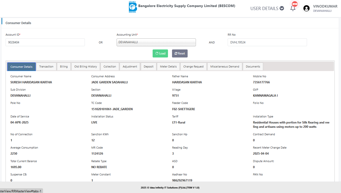Switch to the Collection tab

110,67
